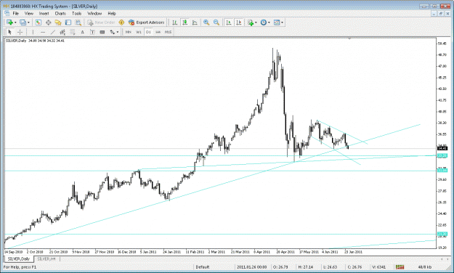This screenshot has width=454, height=273.
Task: Click the '2011.01.26 00:00' status bar date
Action: (x=251, y=267)
